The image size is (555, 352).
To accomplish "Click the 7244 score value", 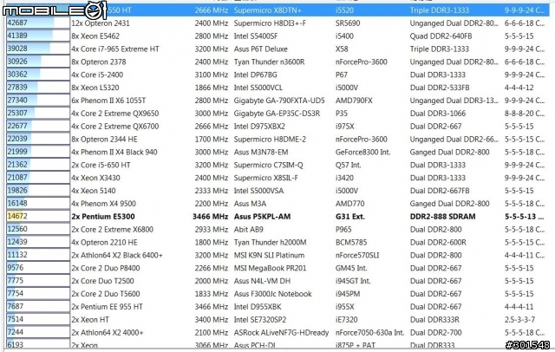I will [16, 332].
